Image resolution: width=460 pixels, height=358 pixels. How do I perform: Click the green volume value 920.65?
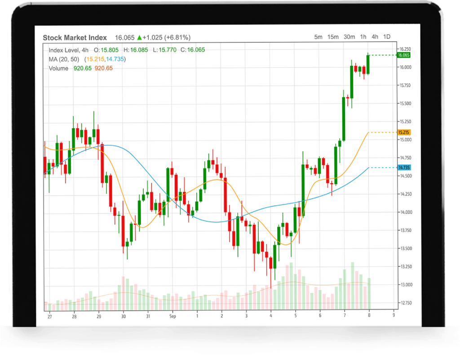83,68
